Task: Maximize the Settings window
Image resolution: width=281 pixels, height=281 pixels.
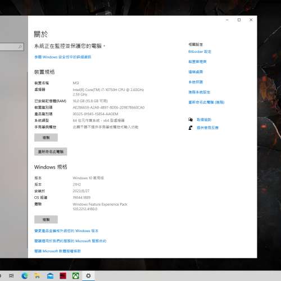Action: click(x=239, y=20)
